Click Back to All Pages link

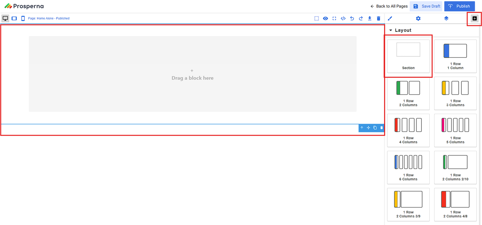coord(389,6)
